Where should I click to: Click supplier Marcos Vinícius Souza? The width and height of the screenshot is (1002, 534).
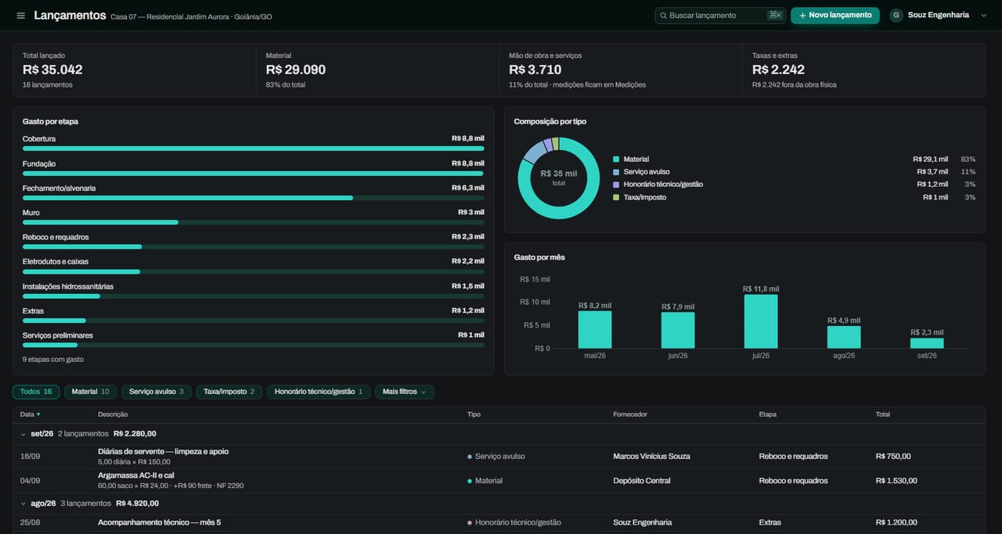coord(651,457)
